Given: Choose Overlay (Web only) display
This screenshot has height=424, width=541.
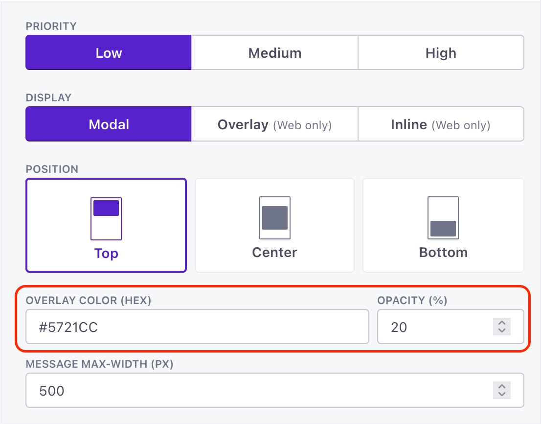Looking at the screenshot, I should [x=274, y=124].
